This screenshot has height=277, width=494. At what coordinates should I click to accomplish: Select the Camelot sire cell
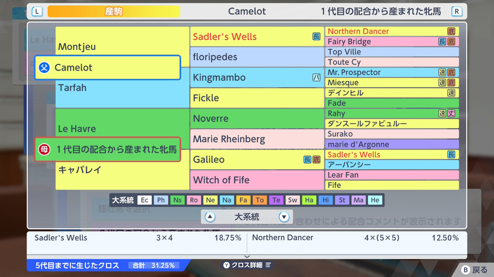pyautogui.click(x=108, y=67)
